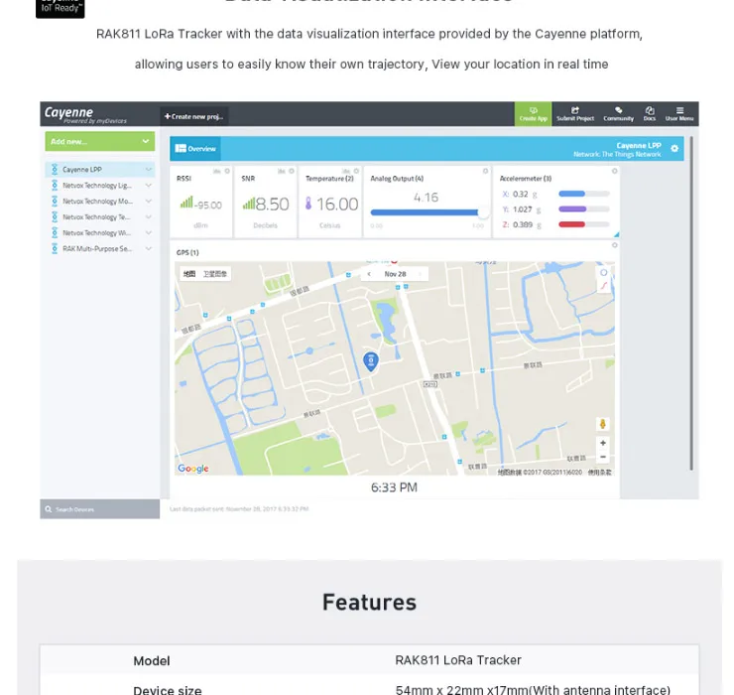The image size is (734, 695).
Task: Expand Netvox Technology Wi... chevron
Action: tap(149, 233)
